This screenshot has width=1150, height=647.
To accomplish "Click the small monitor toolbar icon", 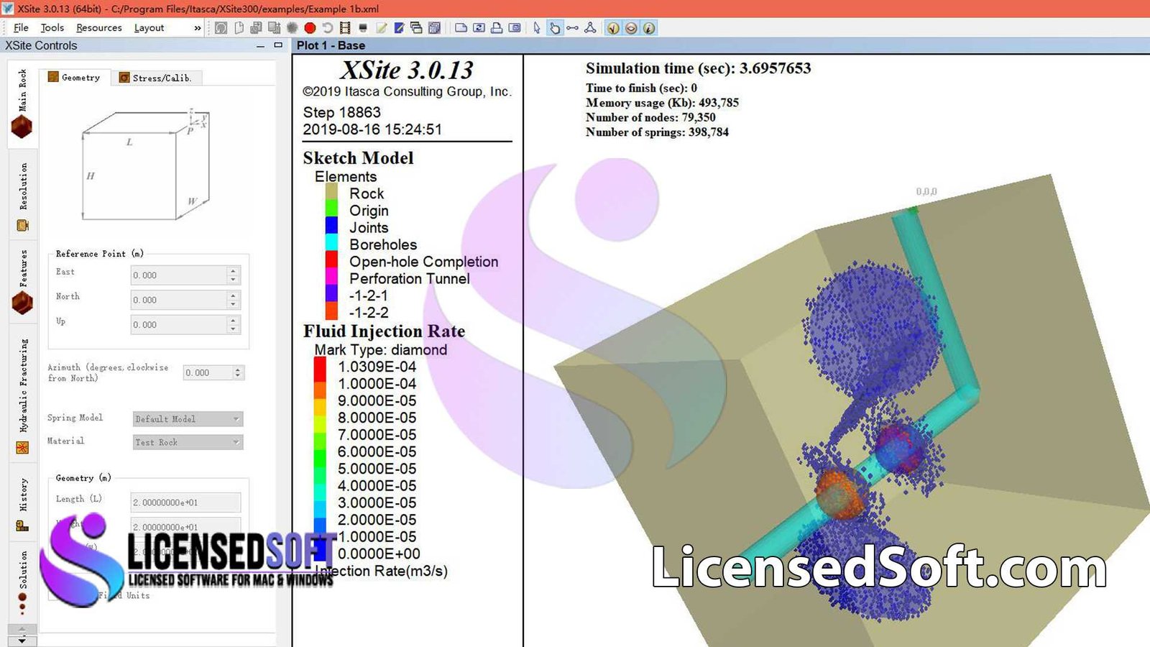I will tap(363, 28).
